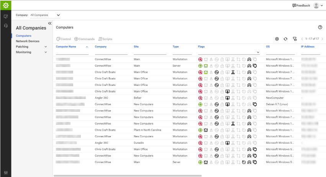Image resolution: width=326 pixels, height=177 pixels.
Task: Select the 'Plant in North Carolina' site cell
Action: pyautogui.click(x=147, y=130)
